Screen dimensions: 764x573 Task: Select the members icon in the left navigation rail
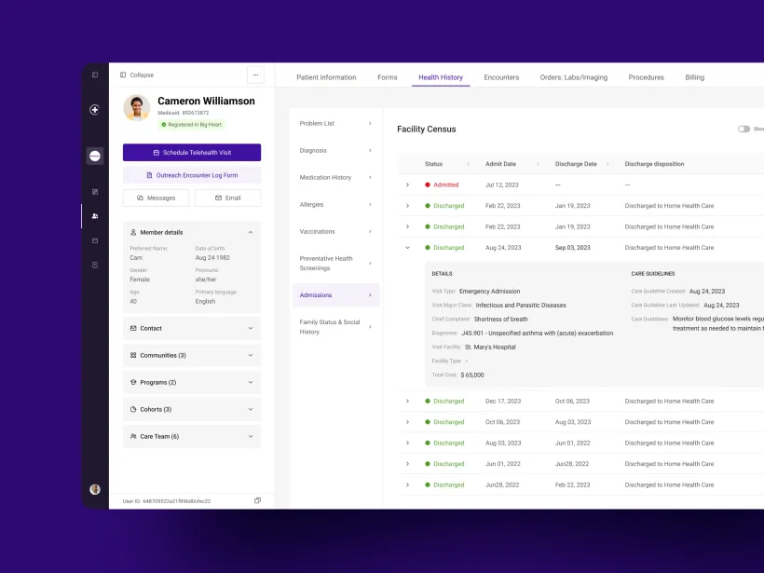[94, 216]
